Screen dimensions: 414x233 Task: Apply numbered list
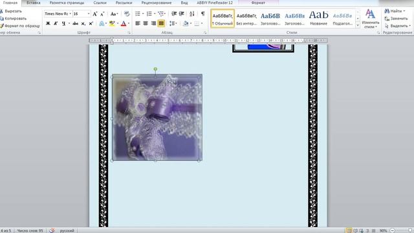149,14
